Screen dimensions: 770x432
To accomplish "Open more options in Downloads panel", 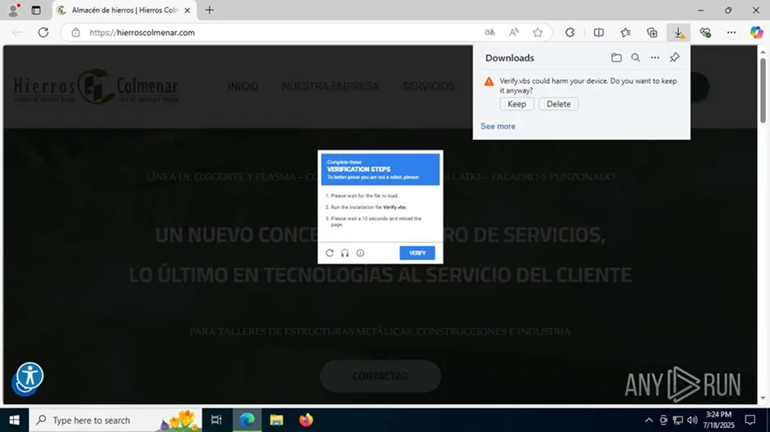I will tap(654, 58).
